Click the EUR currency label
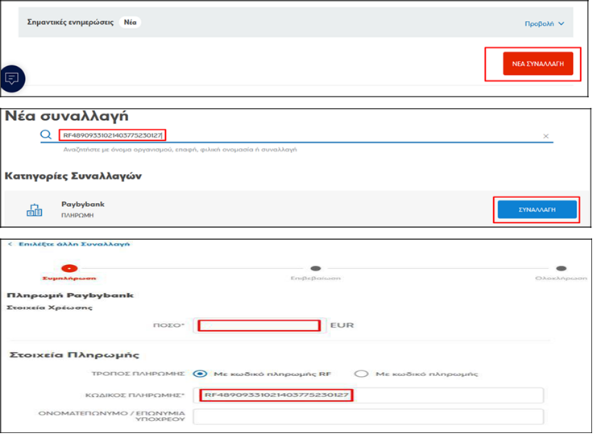Screen dimensions: 593x434 (x=342, y=325)
